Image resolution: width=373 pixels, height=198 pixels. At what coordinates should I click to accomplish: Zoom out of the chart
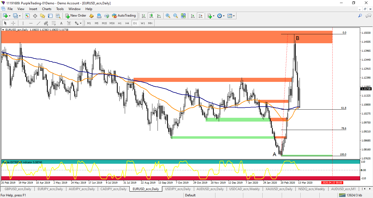point(176,16)
